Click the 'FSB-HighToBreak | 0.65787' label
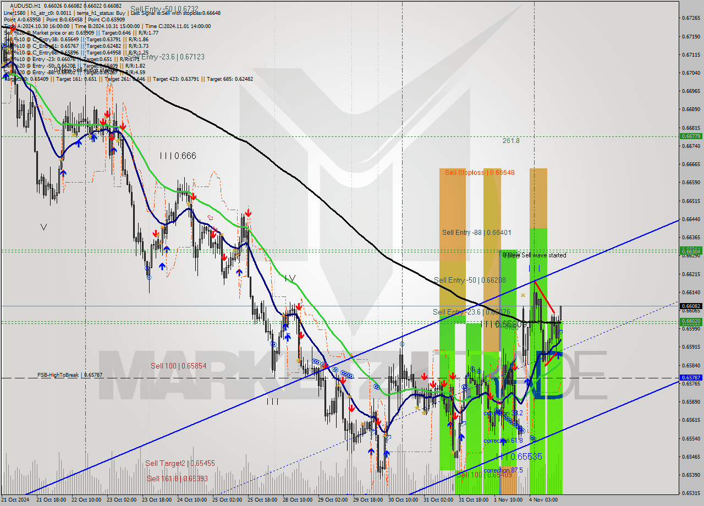 pos(70,375)
